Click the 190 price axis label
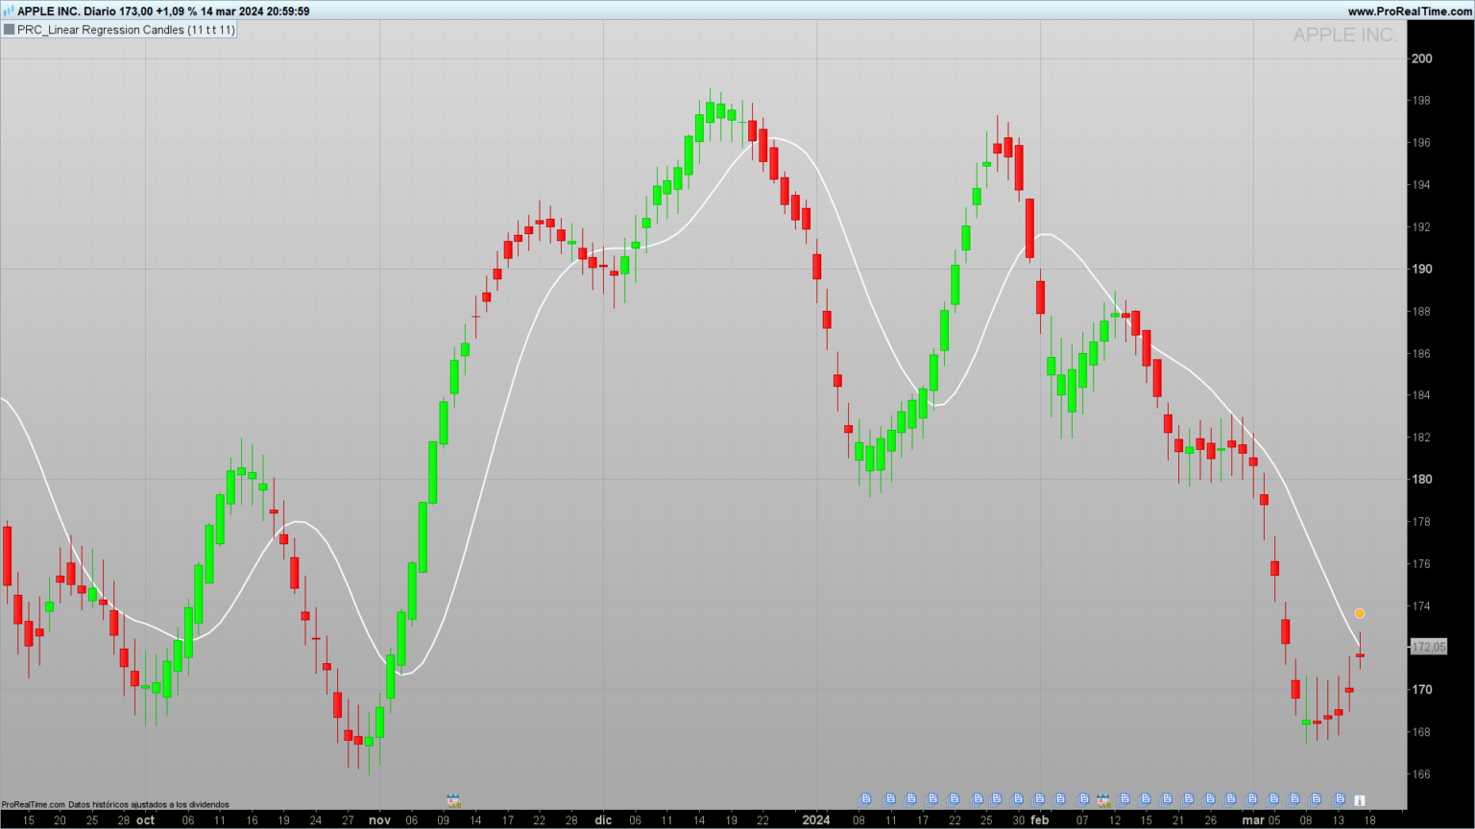 click(x=1421, y=269)
